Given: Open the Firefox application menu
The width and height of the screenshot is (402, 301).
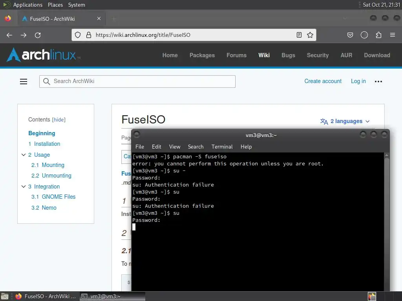Looking at the screenshot, I should [393, 35].
